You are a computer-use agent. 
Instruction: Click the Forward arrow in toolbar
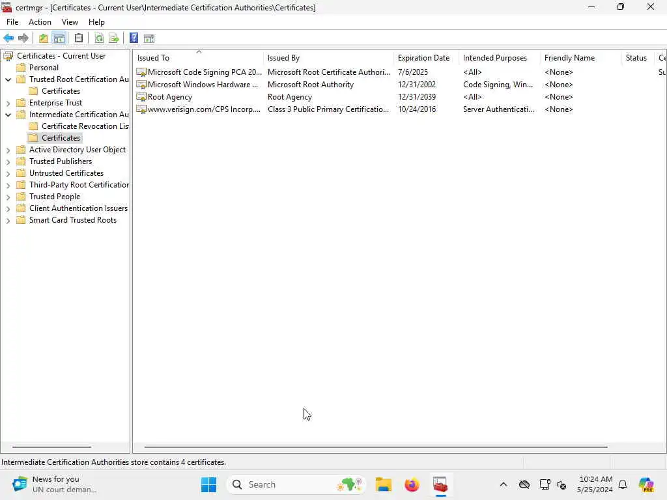pos(23,38)
